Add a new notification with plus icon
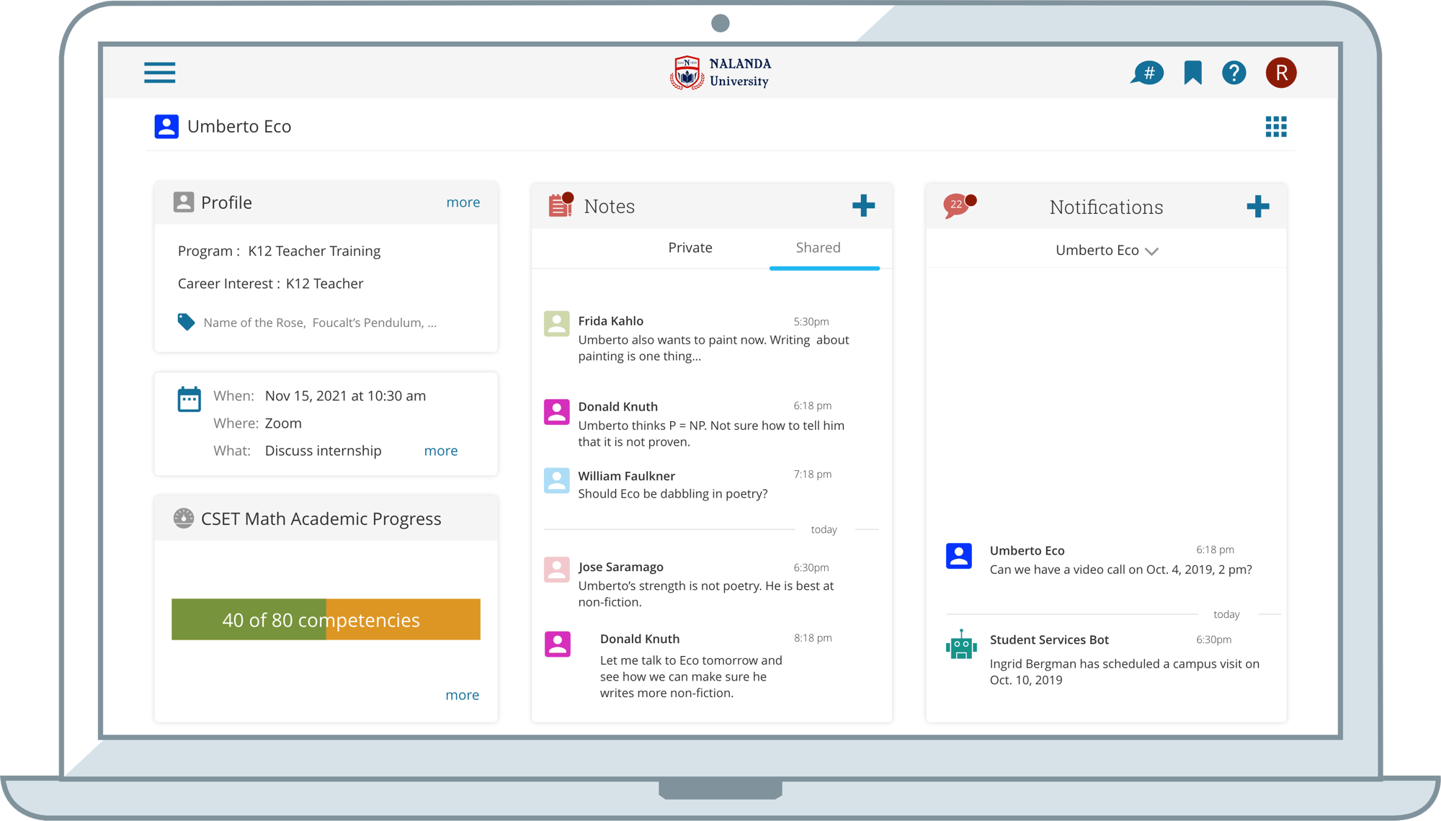Image resolution: width=1441 pixels, height=821 pixels. click(x=1257, y=207)
